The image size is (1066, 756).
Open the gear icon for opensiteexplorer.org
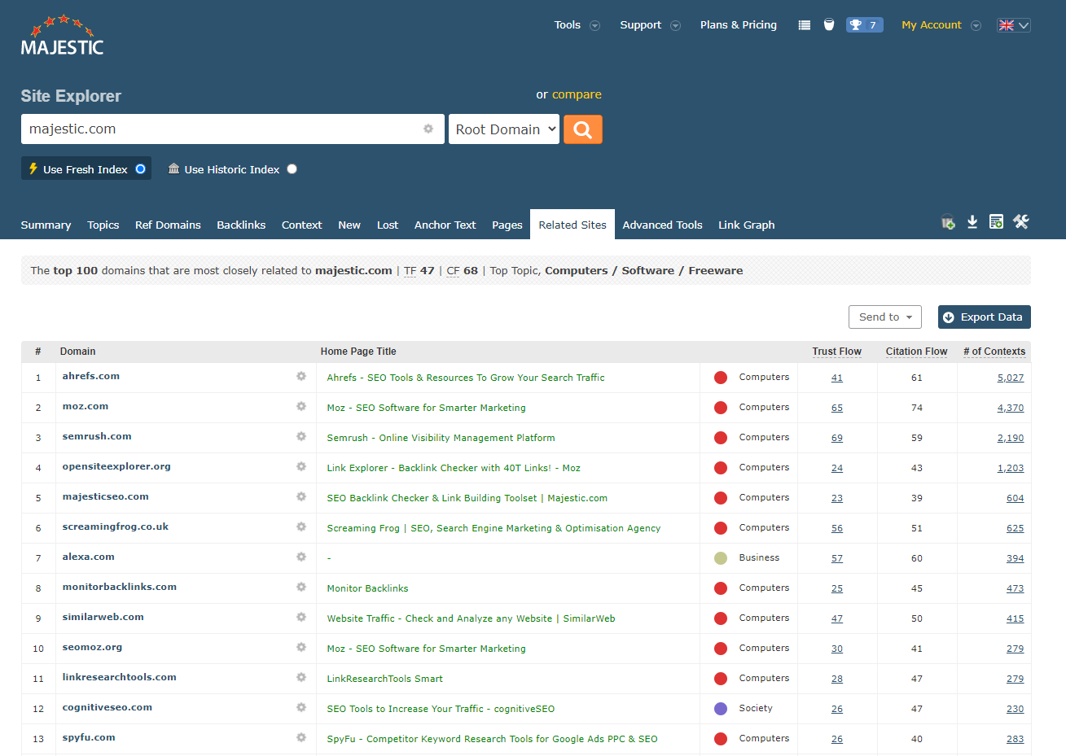tap(301, 466)
